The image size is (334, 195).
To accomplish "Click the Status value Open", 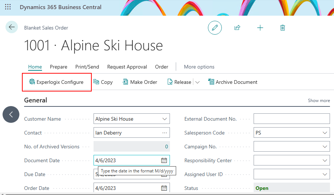I will tap(262, 188).
